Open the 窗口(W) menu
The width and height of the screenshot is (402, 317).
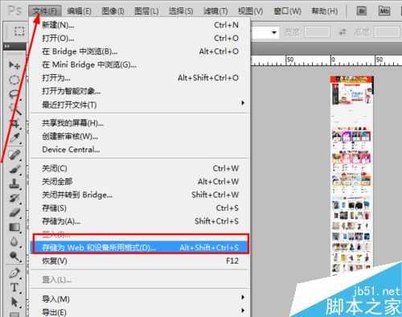(287, 11)
